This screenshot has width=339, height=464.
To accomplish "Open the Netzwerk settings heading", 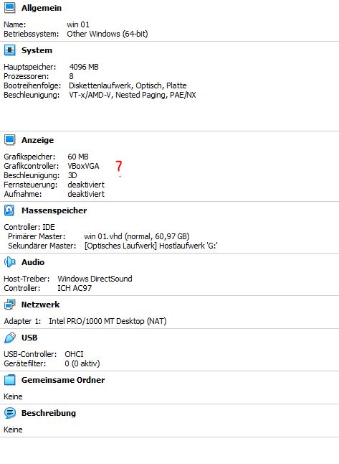I will (x=40, y=305).
